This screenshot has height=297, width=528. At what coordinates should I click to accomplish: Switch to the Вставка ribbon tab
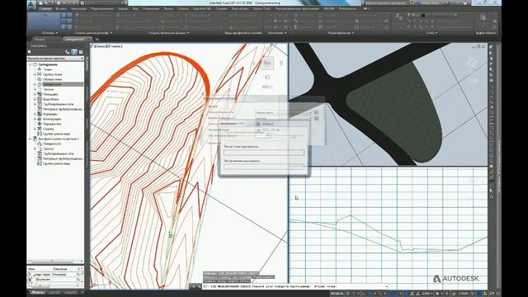[x=61, y=8]
